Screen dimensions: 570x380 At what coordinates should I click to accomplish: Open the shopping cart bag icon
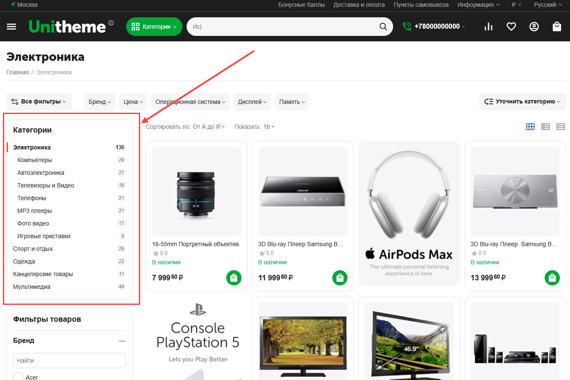click(557, 27)
